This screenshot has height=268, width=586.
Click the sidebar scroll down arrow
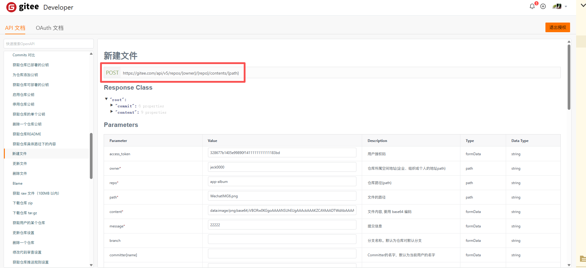(x=91, y=265)
